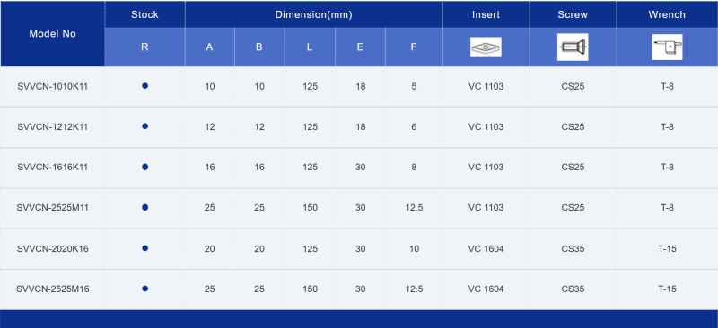The height and width of the screenshot is (328, 718).
Task: Open model SVVCN-2525M16
Action: (x=53, y=289)
